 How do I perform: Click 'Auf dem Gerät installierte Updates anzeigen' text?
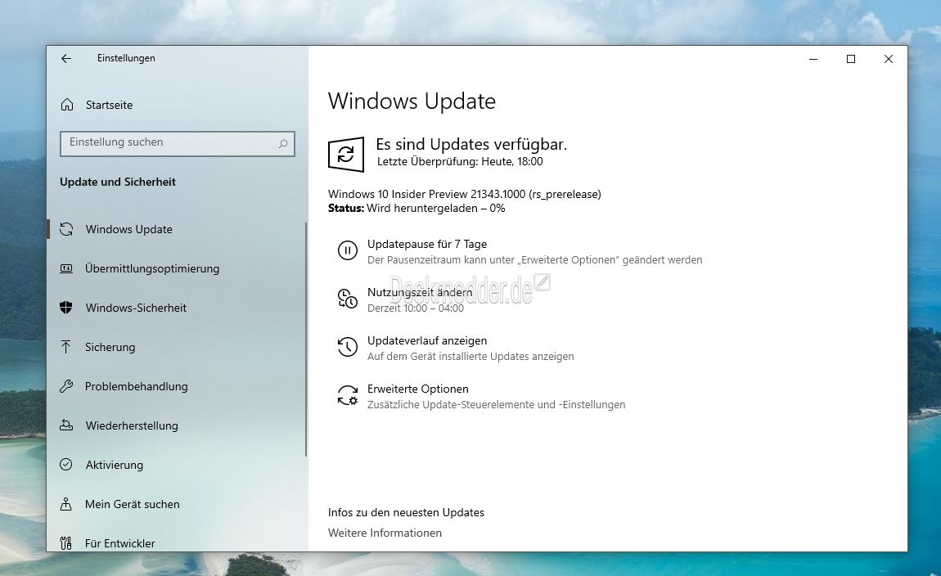pos(470,357)
